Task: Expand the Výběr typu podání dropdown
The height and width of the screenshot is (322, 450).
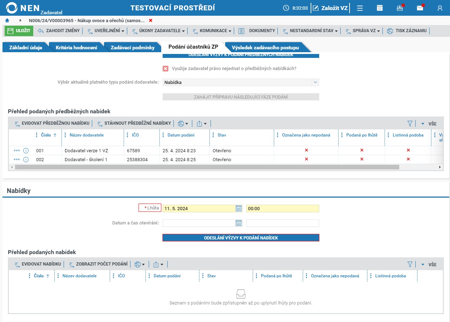Action: (x=315, y=82)
